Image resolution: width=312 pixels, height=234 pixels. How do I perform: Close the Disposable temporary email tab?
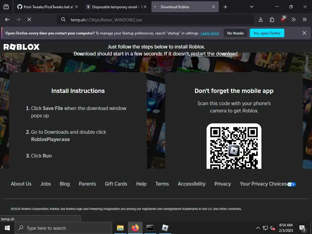145,7
